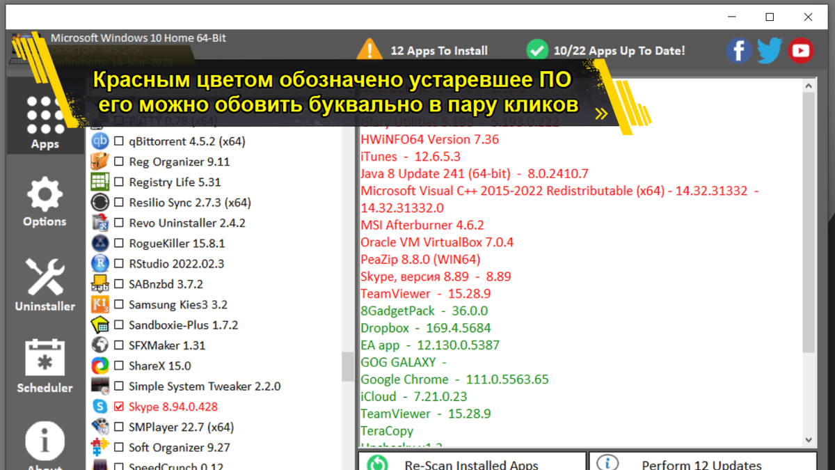Select PeaZip 8.8.0 (WIN64) entry
This screenshot has height=470, width=835.
pos(420,260)
